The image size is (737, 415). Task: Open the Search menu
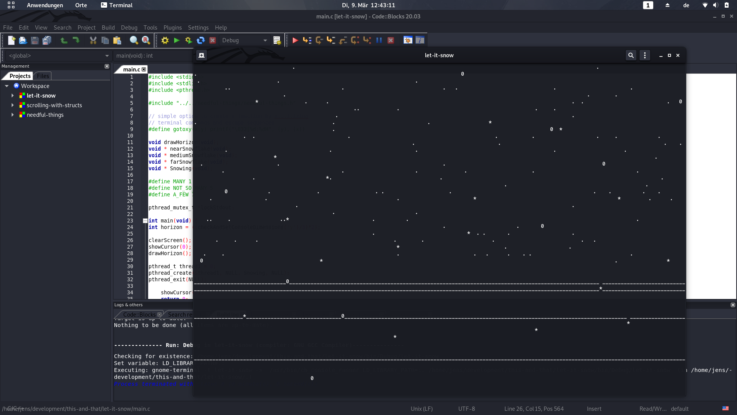pos(63,28)
